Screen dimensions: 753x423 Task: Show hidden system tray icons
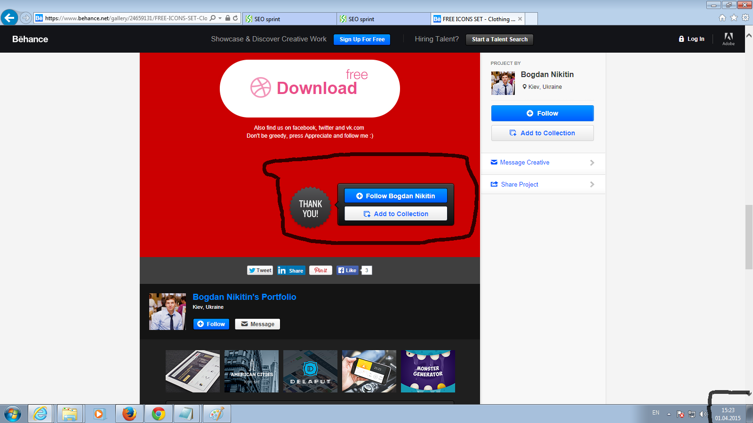[669, 414]
